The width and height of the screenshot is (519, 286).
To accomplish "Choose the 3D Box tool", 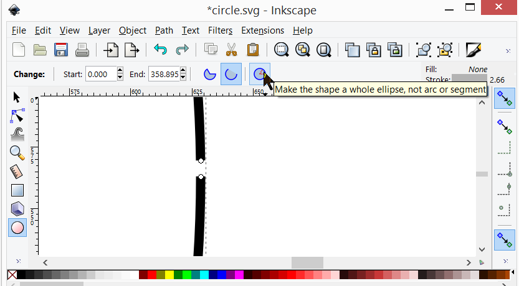I will point(17,209).
